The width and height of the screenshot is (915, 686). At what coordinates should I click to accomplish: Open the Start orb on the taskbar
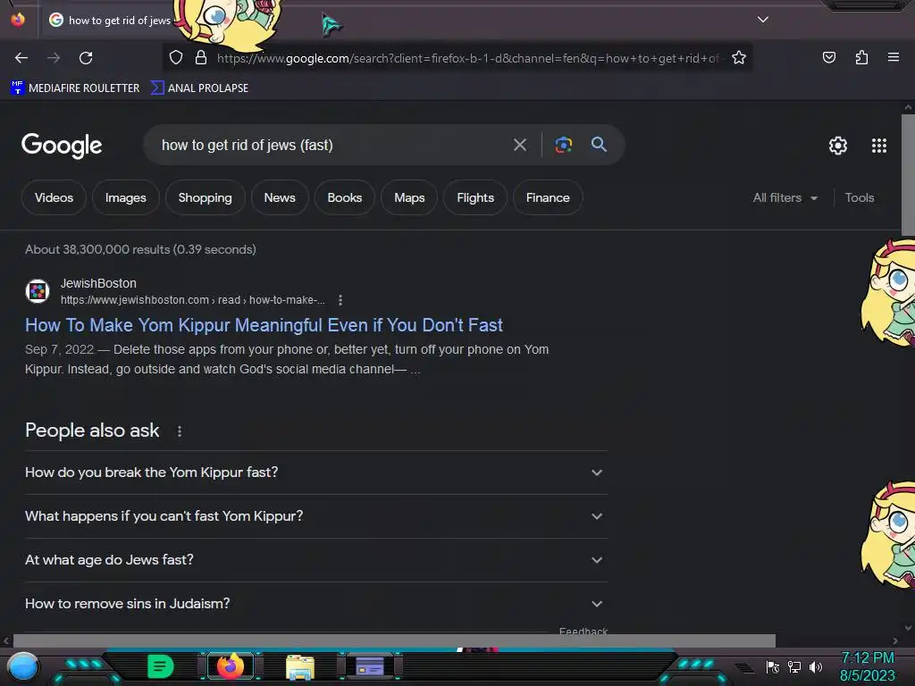tap(23, 667)
